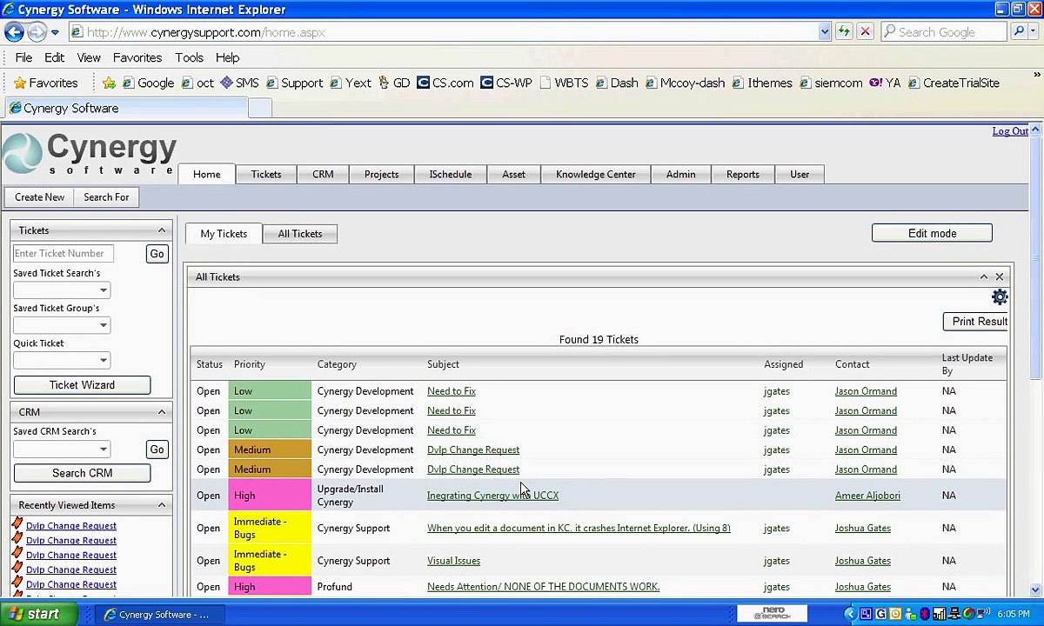The image size is (1044, 626).
Task: Click the search magnifier icon
Action: pos(1019,32)
